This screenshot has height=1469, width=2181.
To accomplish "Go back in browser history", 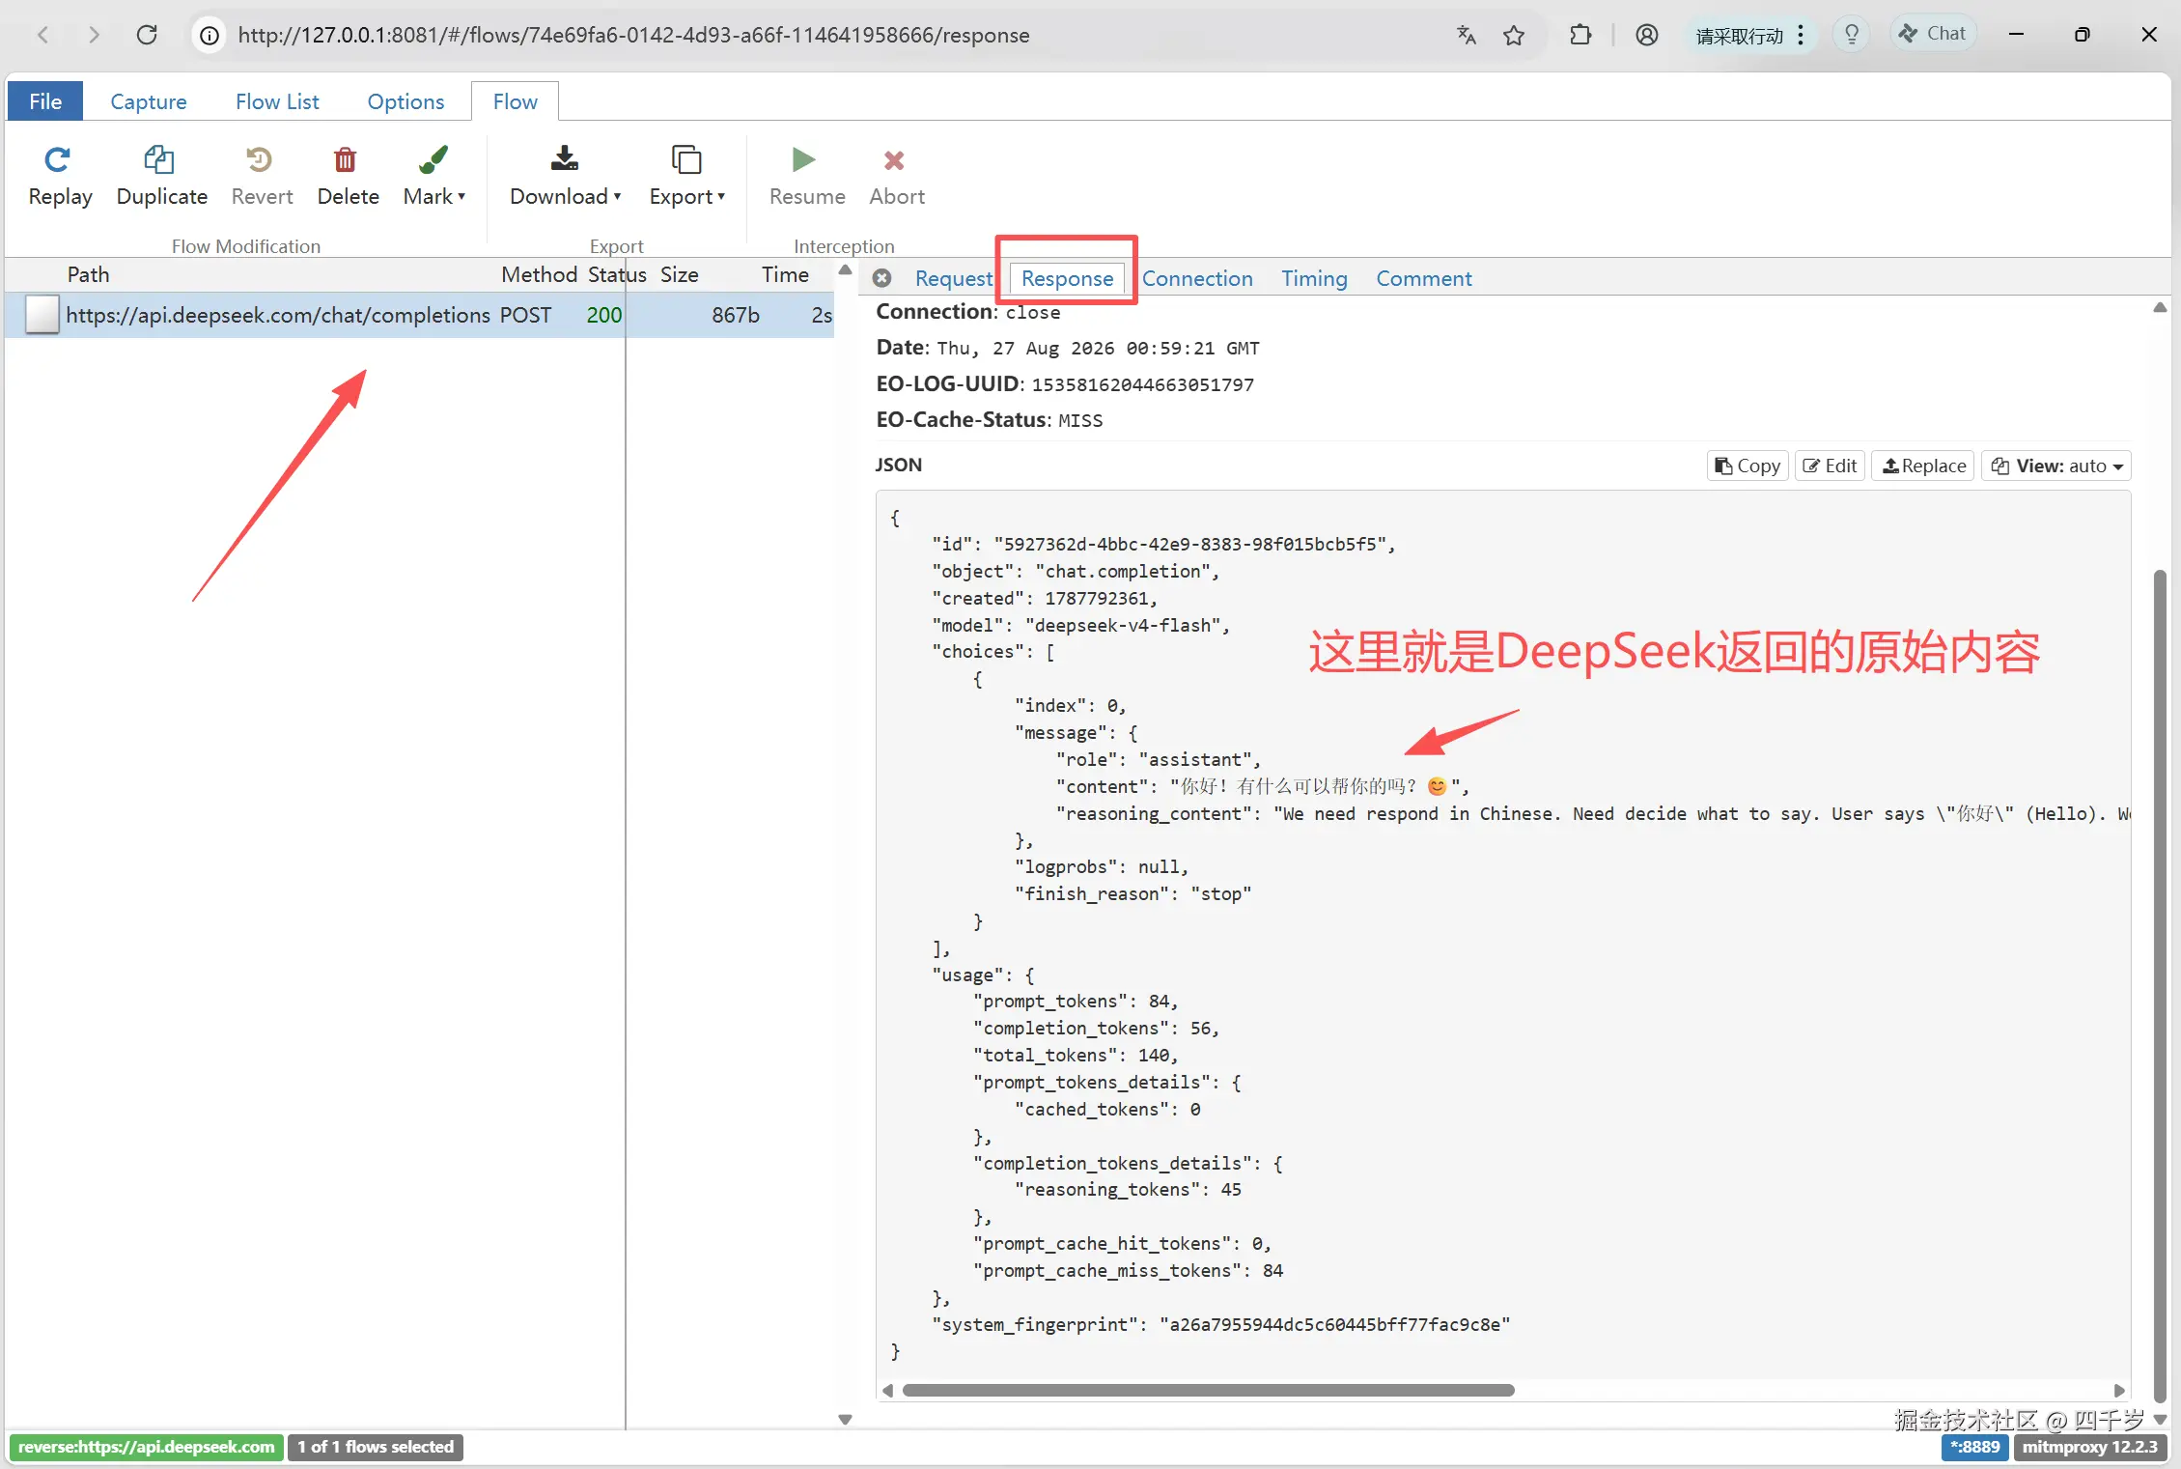I will pyautogui.click(x=42, y=35).
